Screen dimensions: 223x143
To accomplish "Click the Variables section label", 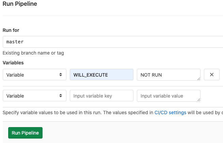I will click(13, 63).
